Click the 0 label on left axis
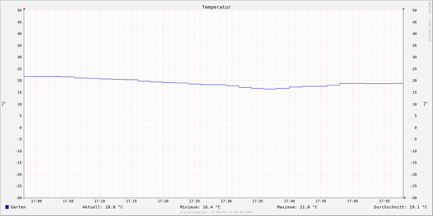The width and height of the screenshot is (433, 216). [x=21, y=127]
